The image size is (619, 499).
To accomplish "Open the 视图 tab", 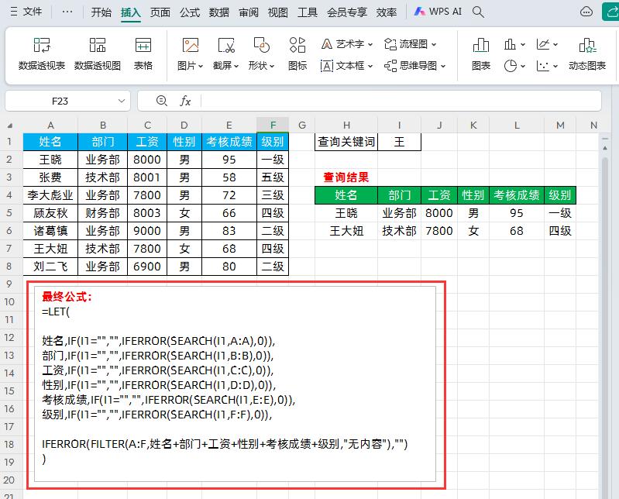I will point(278,12).
